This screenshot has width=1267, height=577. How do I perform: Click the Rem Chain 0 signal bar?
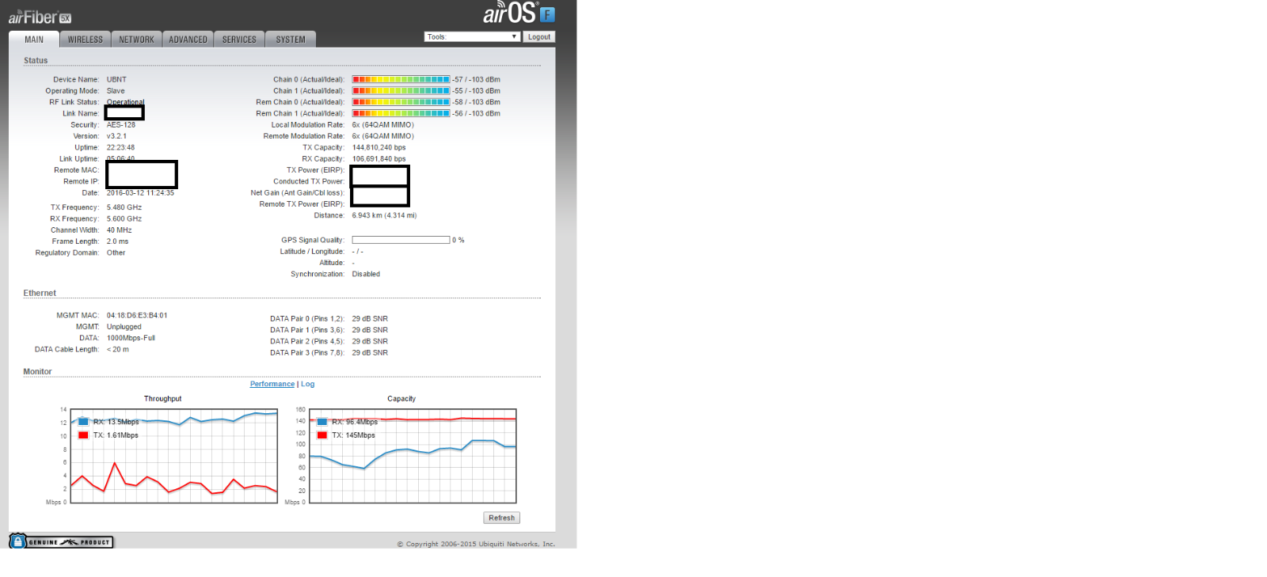pos(401,102)
